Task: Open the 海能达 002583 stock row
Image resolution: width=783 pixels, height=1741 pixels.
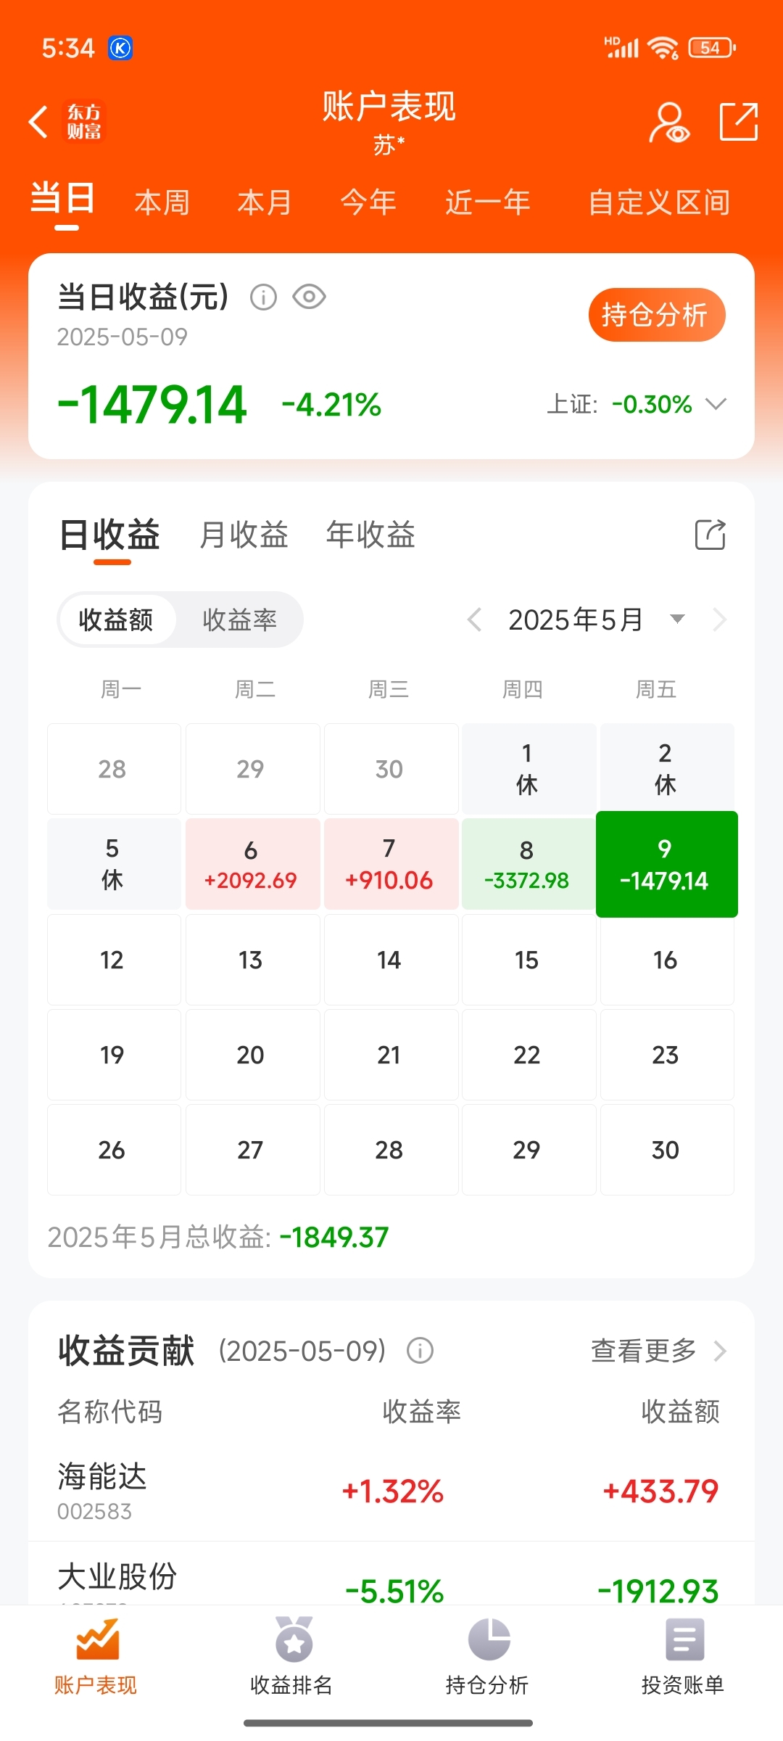Action: coord(391,1492)
